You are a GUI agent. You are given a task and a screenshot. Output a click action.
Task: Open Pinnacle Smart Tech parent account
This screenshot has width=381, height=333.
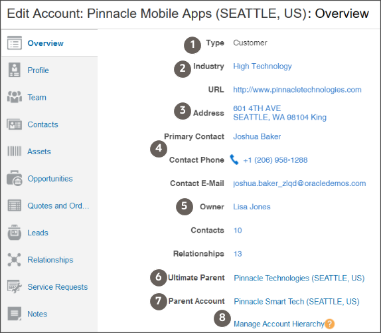click(297, 302)
